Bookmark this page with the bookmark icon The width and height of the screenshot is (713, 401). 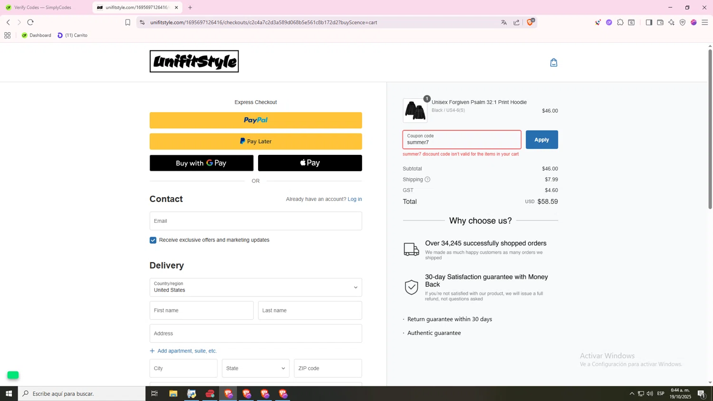(x=127, y=22)
